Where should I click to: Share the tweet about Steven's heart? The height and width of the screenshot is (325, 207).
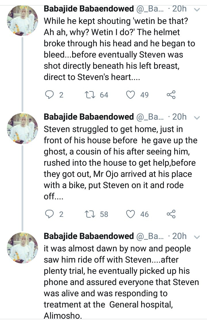pyautogui.click(x=171, y=95)
